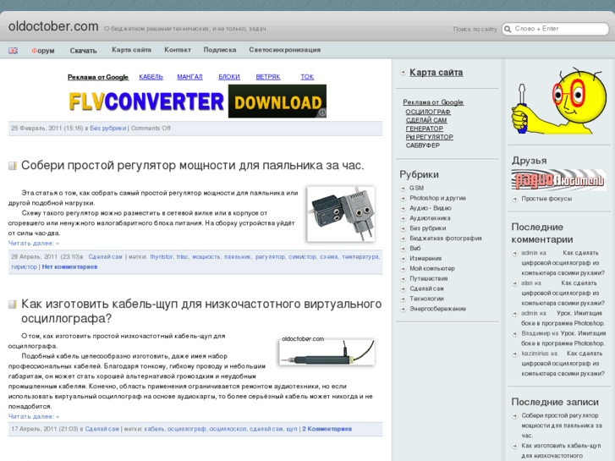Screen dimensions: 615x461
Task: Click 'Читать далее' under cable probe article
Action: 34,417
